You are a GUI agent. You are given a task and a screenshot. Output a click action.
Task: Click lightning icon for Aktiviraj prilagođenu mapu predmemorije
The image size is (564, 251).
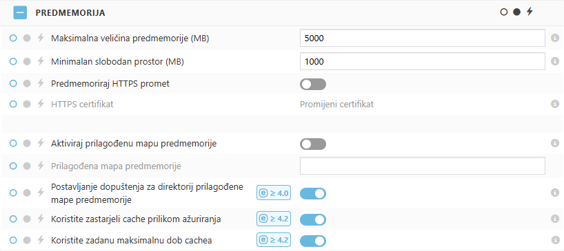click(x=41, y=144)
